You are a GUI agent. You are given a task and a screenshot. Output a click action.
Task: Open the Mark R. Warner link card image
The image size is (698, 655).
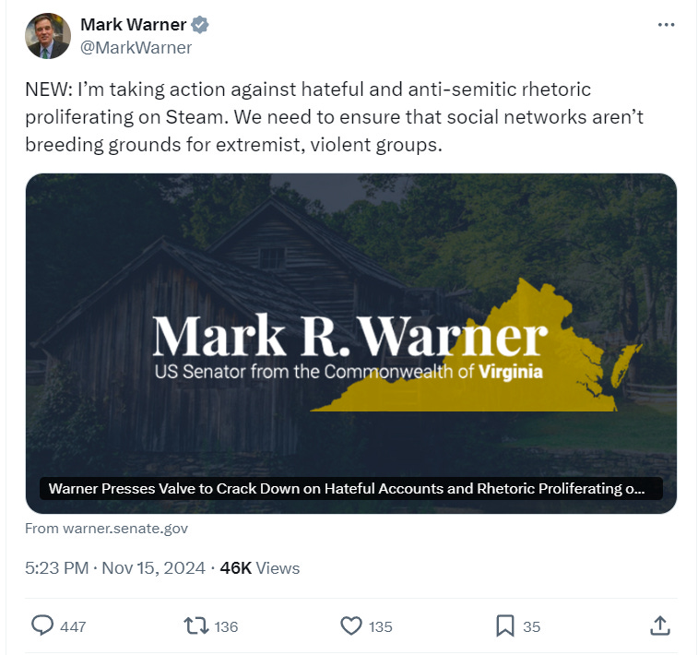pyautogui.click(x=351, y=343)
